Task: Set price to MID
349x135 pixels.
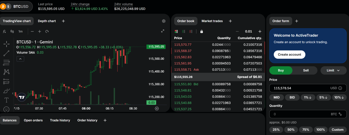Action: [276, 97]
